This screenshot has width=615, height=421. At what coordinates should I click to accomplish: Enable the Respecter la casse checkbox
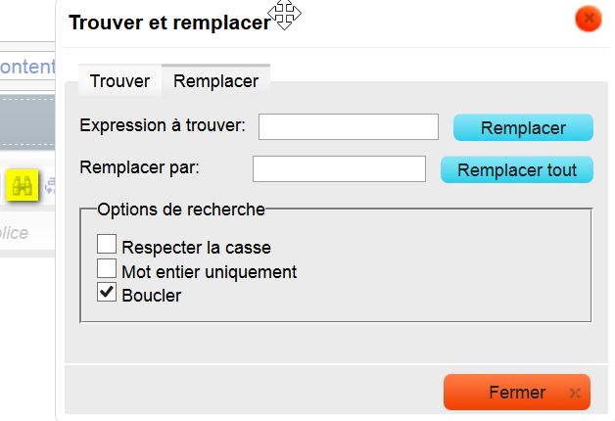[x=108, y=245]
